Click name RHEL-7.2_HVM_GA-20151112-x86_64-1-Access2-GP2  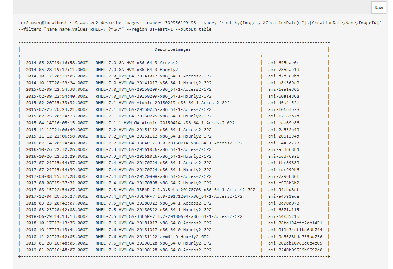pos(153,130)
